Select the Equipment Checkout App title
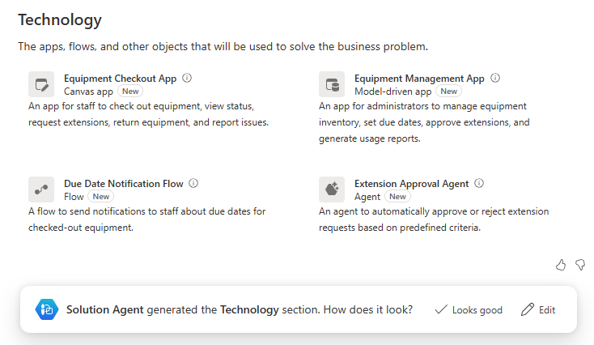Viewport: 594px width, 345px height. click(120, 79)
